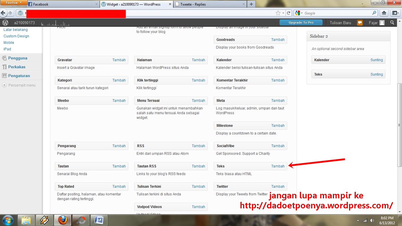402x226 pixels.
Task: Go back with the browser Back arrow
Action: click(x=3, y=13)
